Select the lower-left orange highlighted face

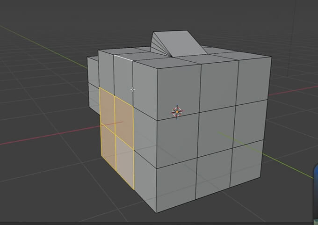coord(108,142)
